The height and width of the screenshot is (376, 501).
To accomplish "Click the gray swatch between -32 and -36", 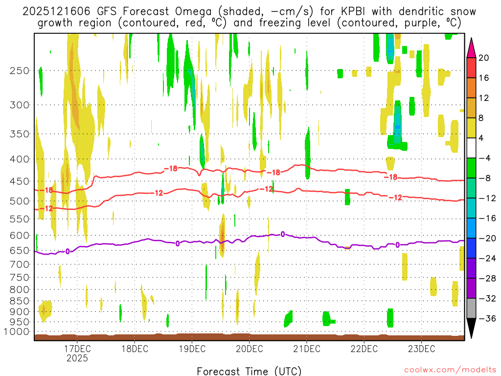I will (x=471, y=308).
